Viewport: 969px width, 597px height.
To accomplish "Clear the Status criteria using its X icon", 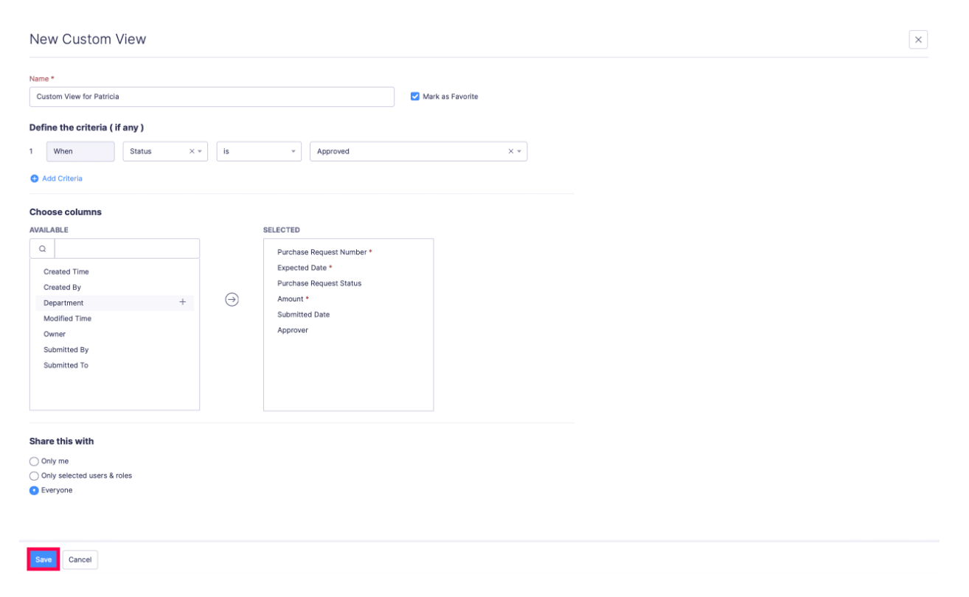I will 190,151.
